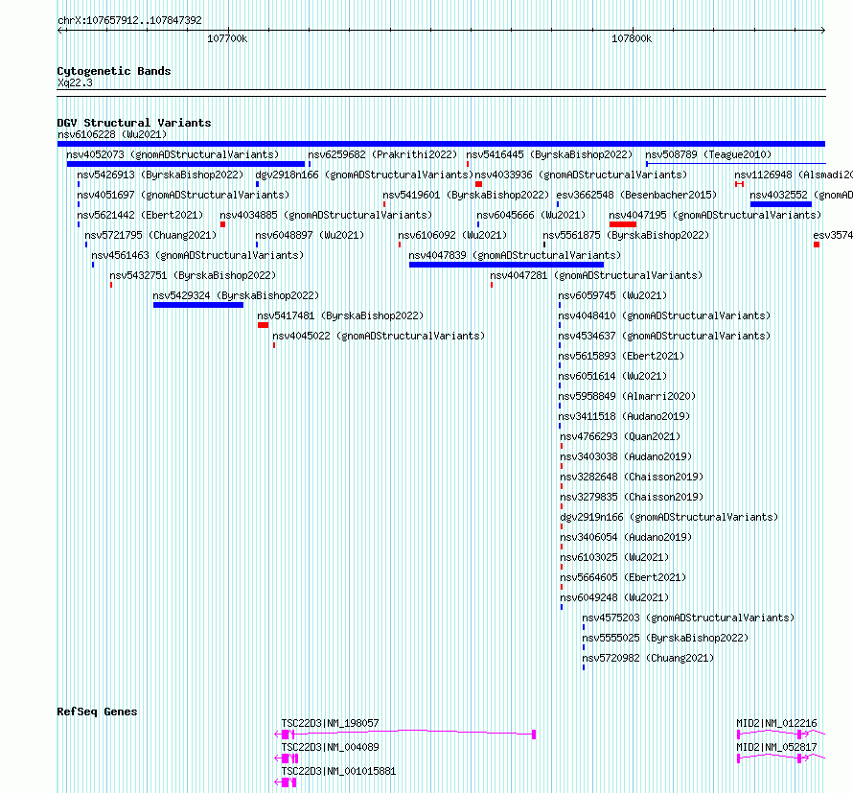Screen dimensions: 853x793
Task: Open nsv4575203 gnomAD variant label
Action: pyautogui.click(x=688, y=618)
